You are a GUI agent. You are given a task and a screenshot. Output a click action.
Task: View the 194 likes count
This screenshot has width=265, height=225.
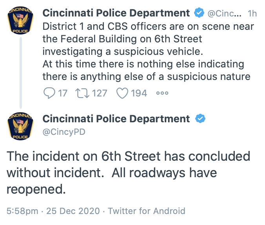click(x=139, y=93)
